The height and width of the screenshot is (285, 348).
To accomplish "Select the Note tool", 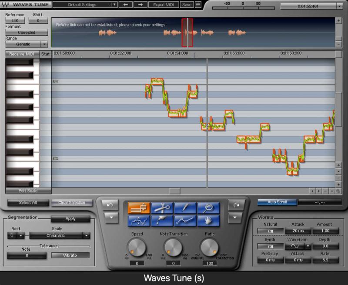I will coord(139,208).
